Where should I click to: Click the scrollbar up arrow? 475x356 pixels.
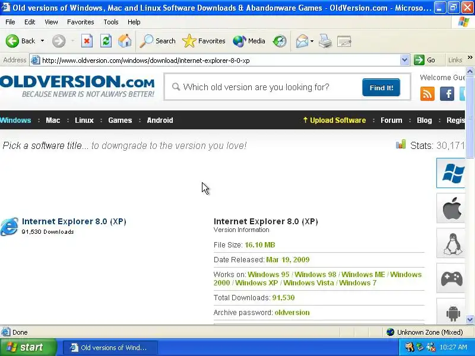tap(470, 71)
